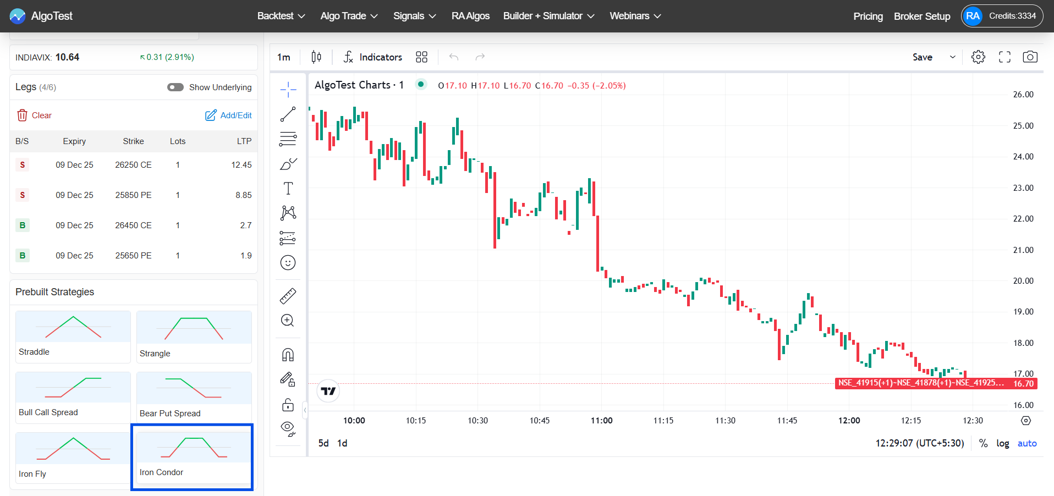
Task: Open the chart settings gear
Action: click(x=978, y=57)
